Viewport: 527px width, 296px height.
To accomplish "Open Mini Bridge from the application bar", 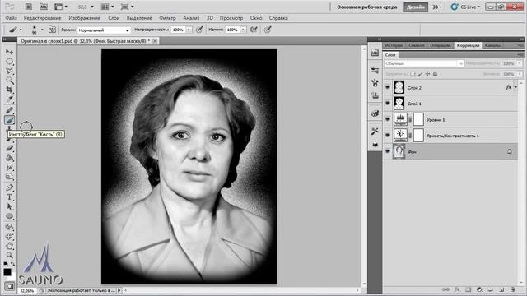I will click(44, 7).
